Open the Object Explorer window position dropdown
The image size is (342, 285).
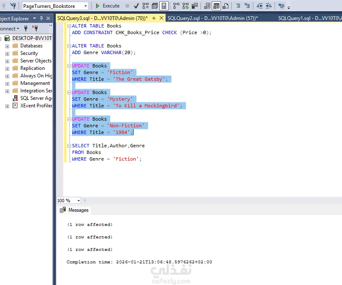point(35,19)
